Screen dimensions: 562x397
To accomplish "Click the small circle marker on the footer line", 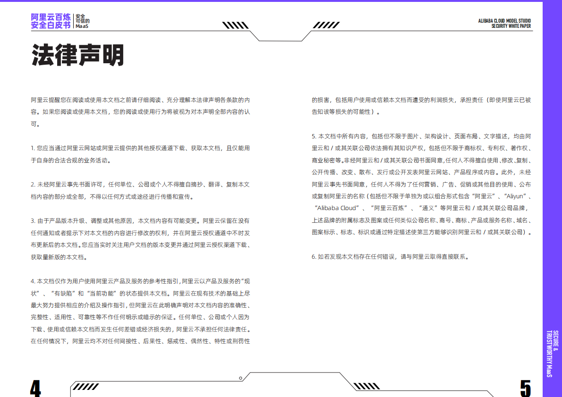I will point(241,378).
